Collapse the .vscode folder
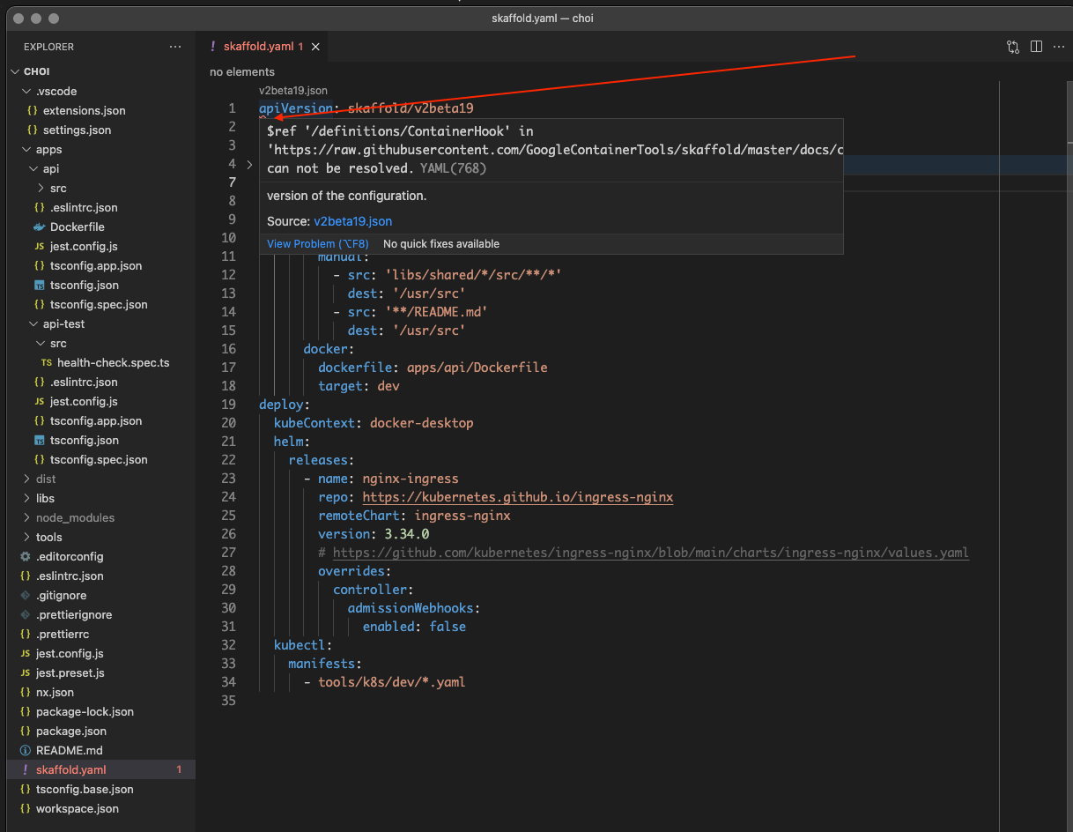This screenshot has width=1073, height=832. 26,91
